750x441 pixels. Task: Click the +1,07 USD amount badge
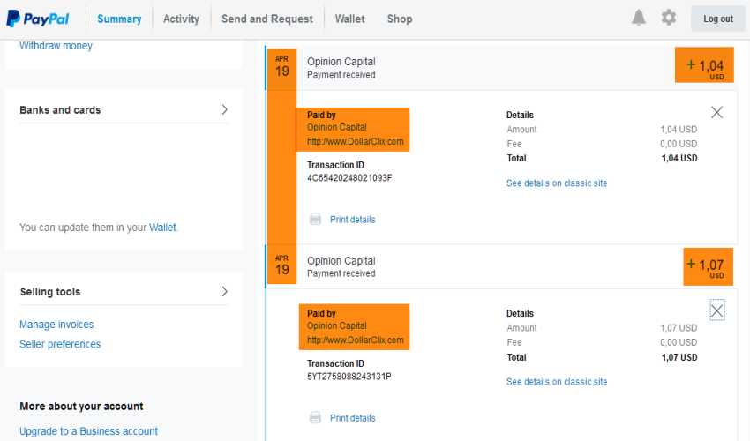coord(708,266)
